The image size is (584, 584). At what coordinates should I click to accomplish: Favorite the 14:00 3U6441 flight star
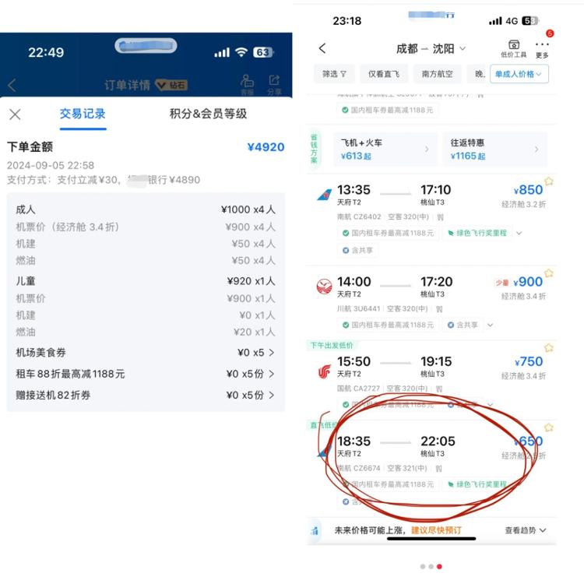click(x=549, y=273)
